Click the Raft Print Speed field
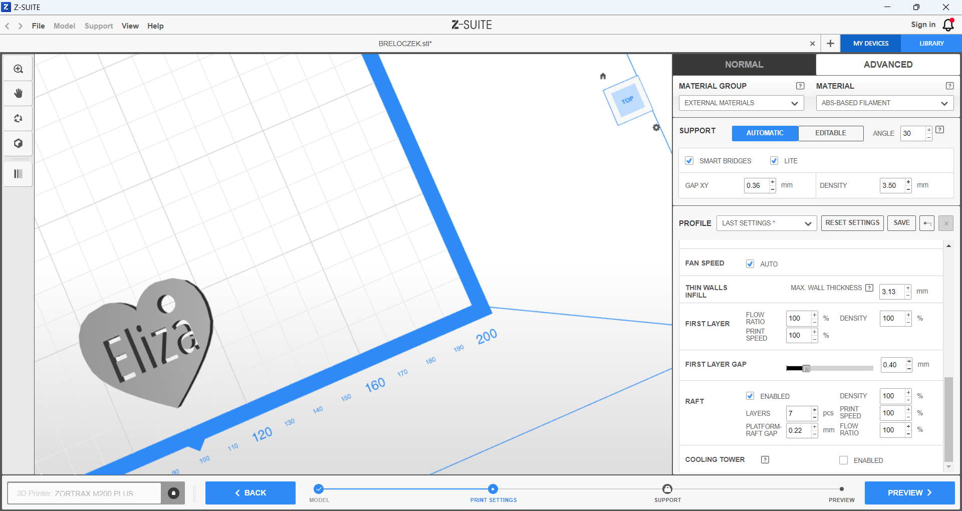 tap(892, 413)
